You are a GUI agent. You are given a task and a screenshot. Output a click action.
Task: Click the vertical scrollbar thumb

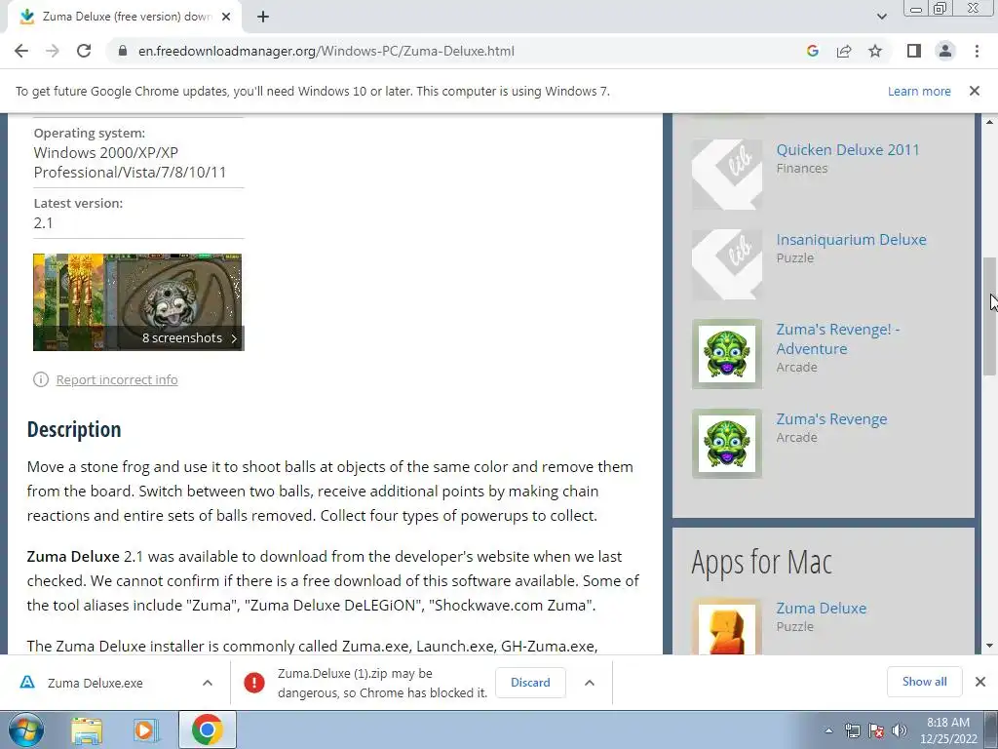pos(990,317)
